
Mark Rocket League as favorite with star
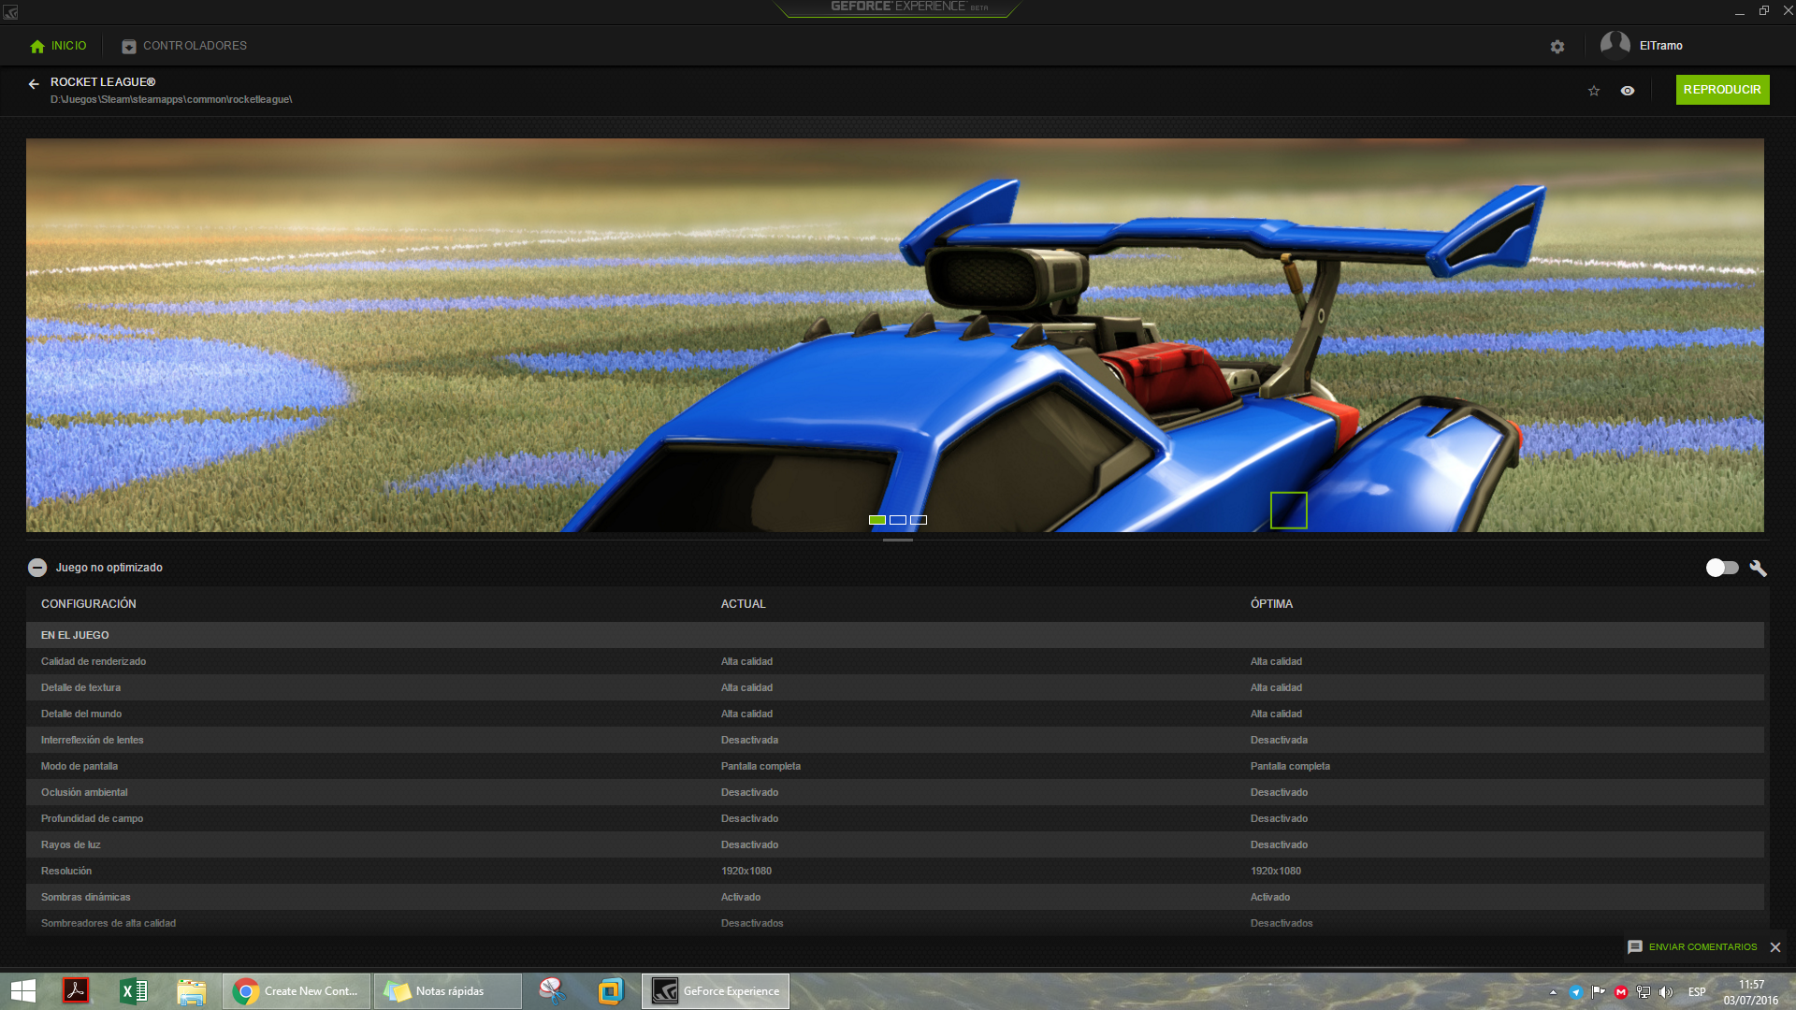[1594, 91]
